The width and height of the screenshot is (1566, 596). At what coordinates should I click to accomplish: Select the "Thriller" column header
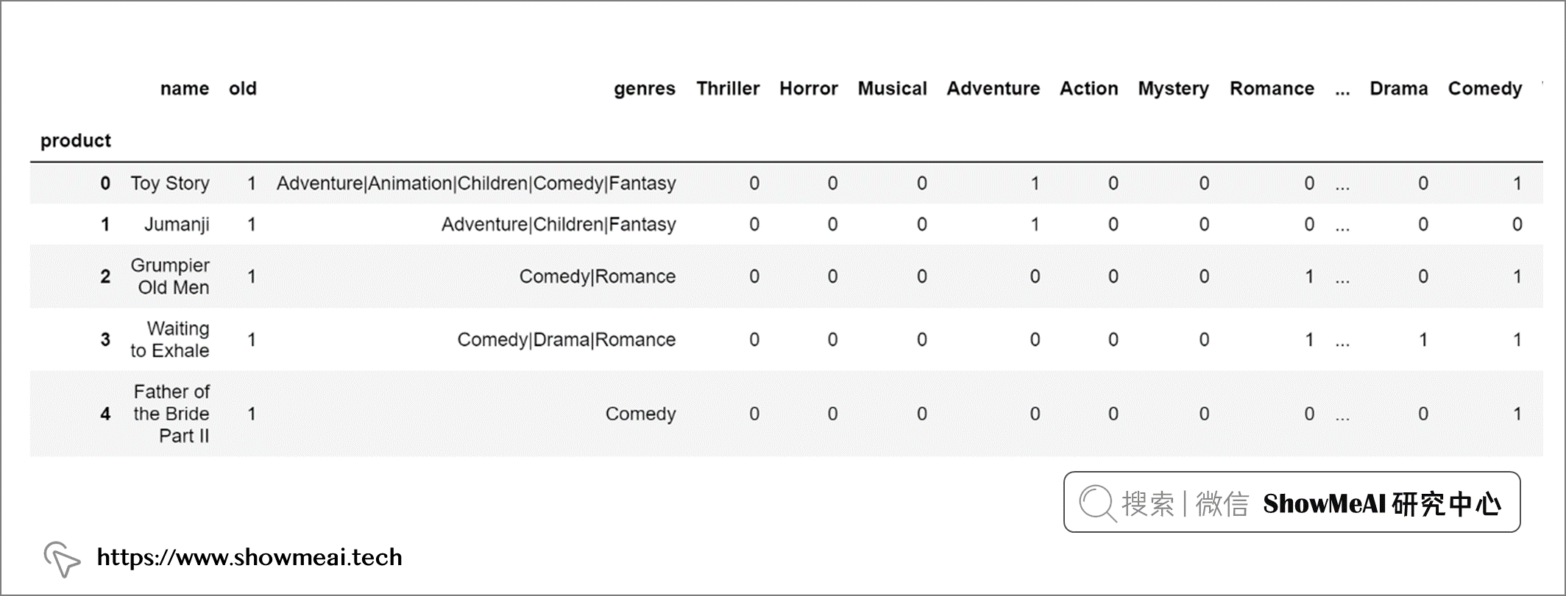[728, 89]
